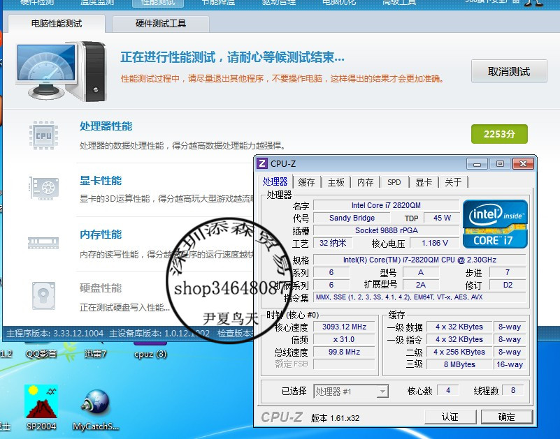The image size is (560, 439).
Task: Click the x 31.0 multiplier value
Action: click(x=344, y=339)
